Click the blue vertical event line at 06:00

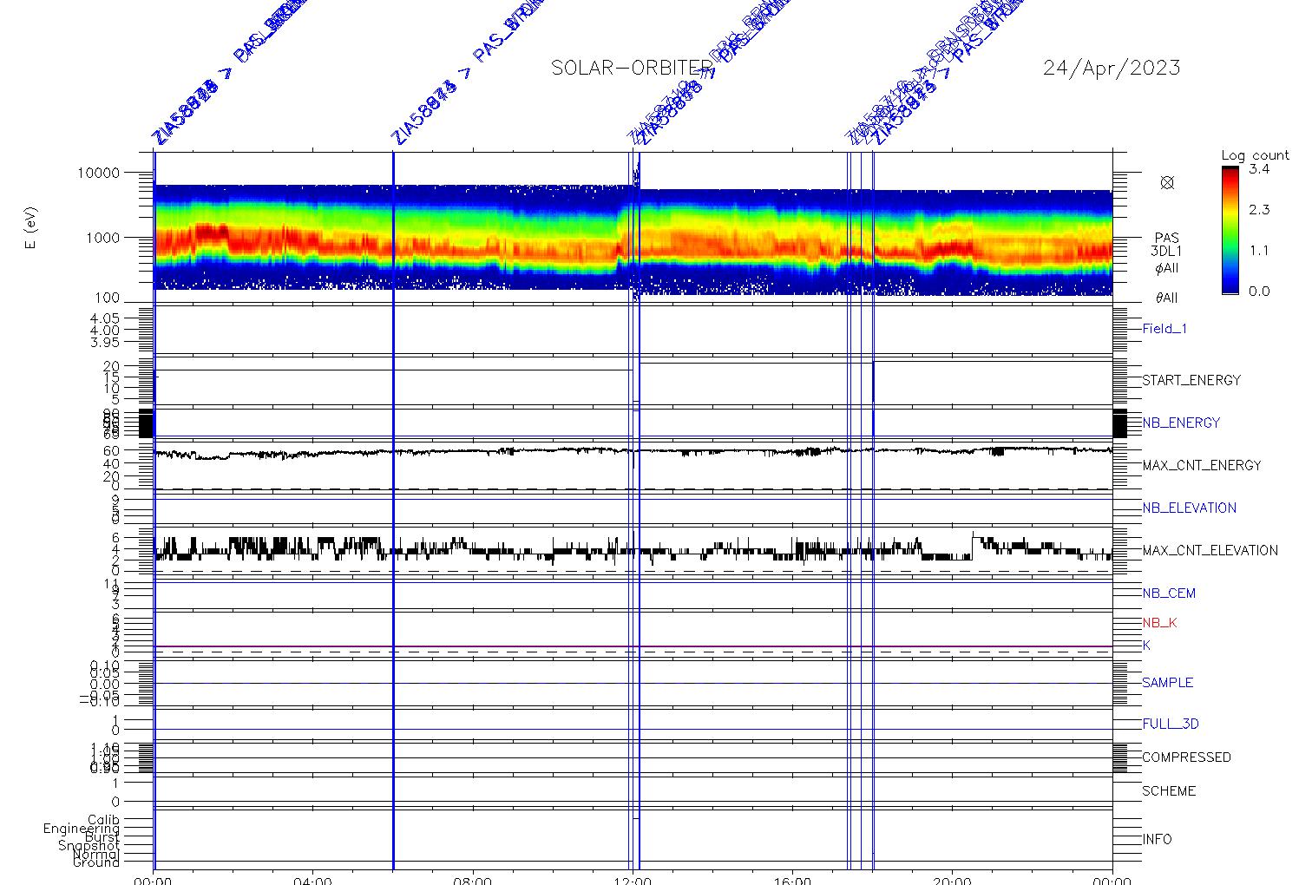[393, 510]
